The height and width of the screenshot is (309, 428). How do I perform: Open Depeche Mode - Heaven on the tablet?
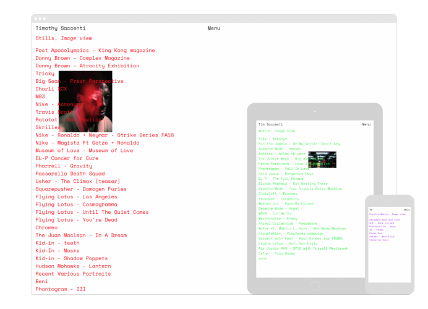coord(280,149)
